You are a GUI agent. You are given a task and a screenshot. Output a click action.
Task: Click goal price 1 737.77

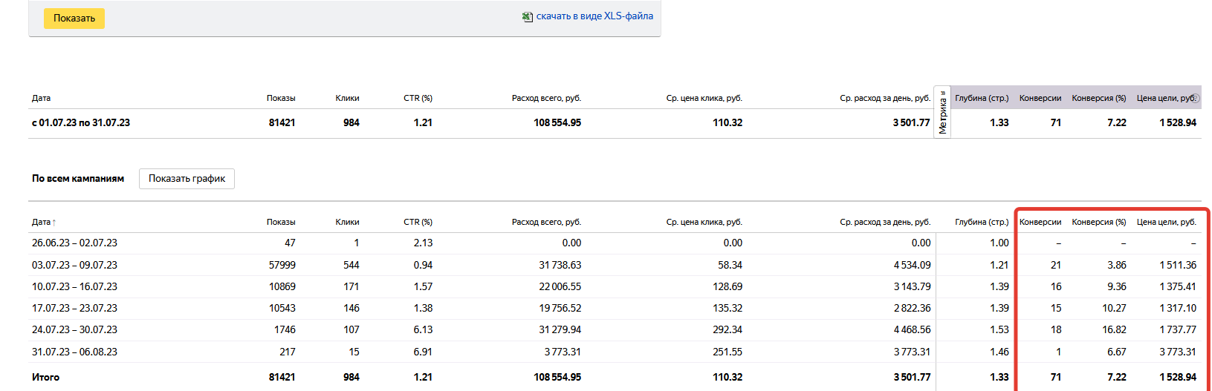point(1179,329)
